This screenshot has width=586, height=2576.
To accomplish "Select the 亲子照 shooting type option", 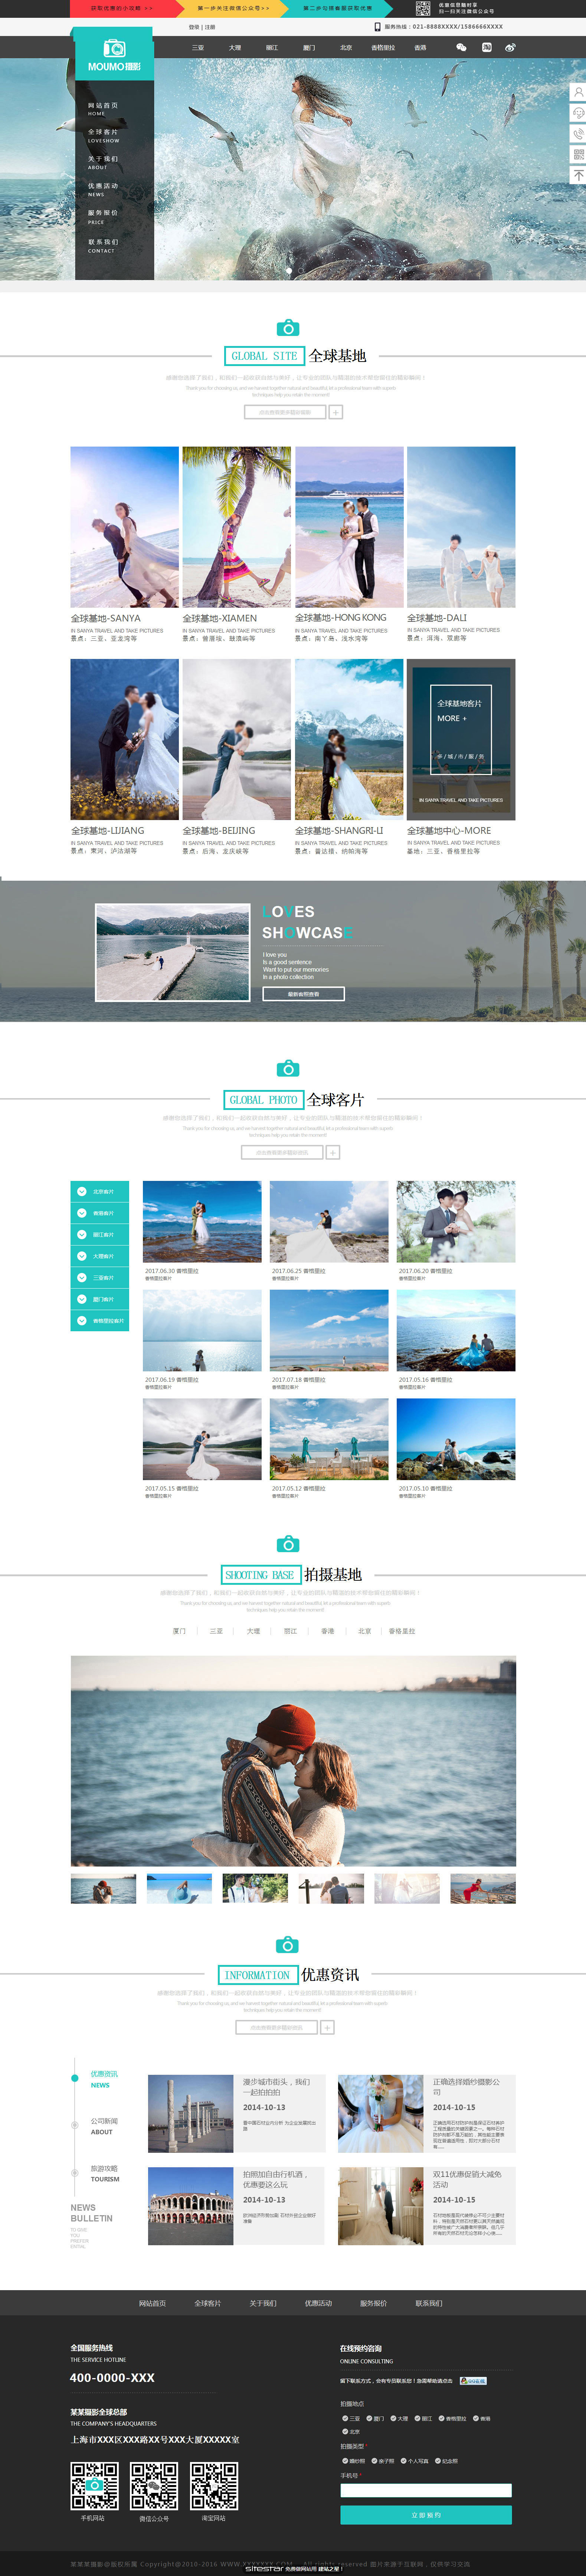I will (x=374, y=2461).
